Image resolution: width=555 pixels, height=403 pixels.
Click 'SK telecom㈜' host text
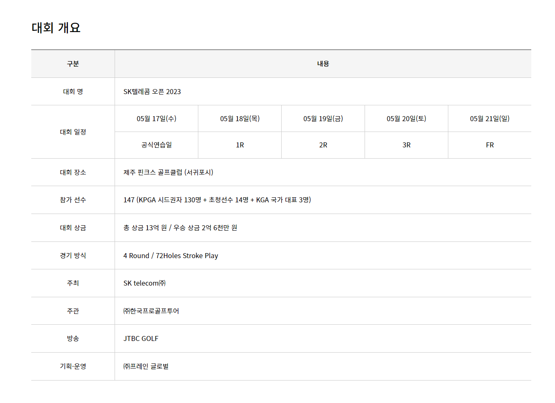click(145, 283)
